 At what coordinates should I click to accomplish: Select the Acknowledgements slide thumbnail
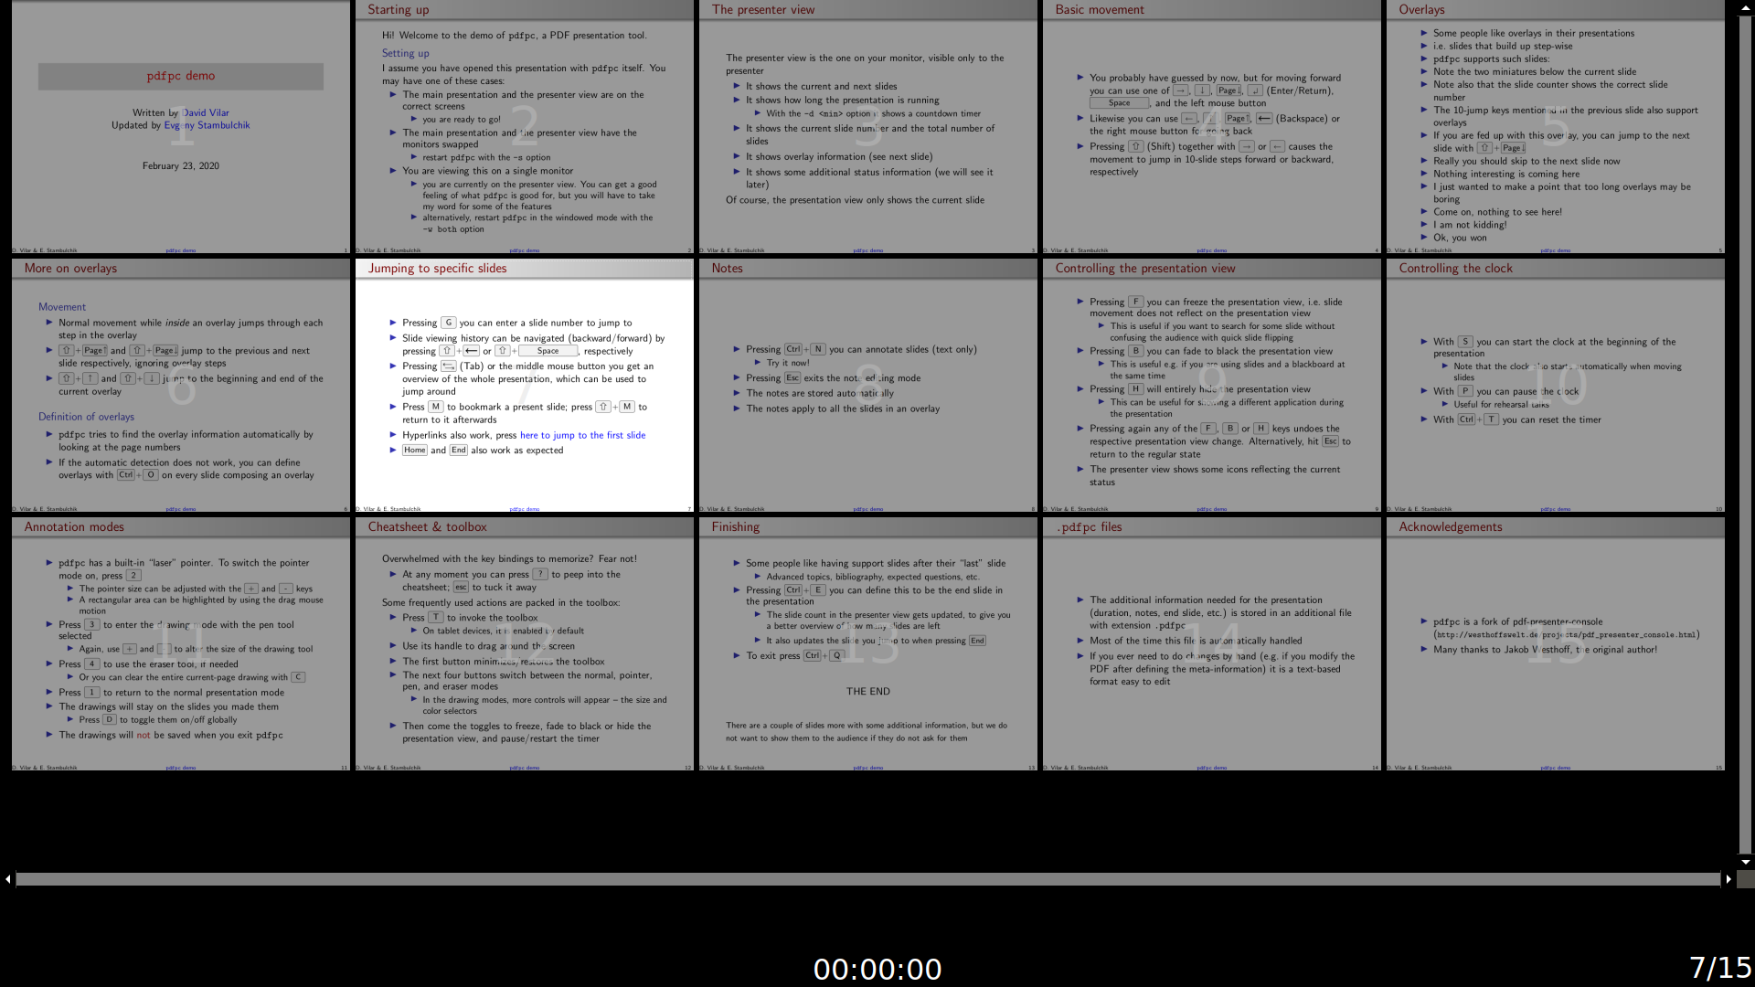click(1556, 644)
